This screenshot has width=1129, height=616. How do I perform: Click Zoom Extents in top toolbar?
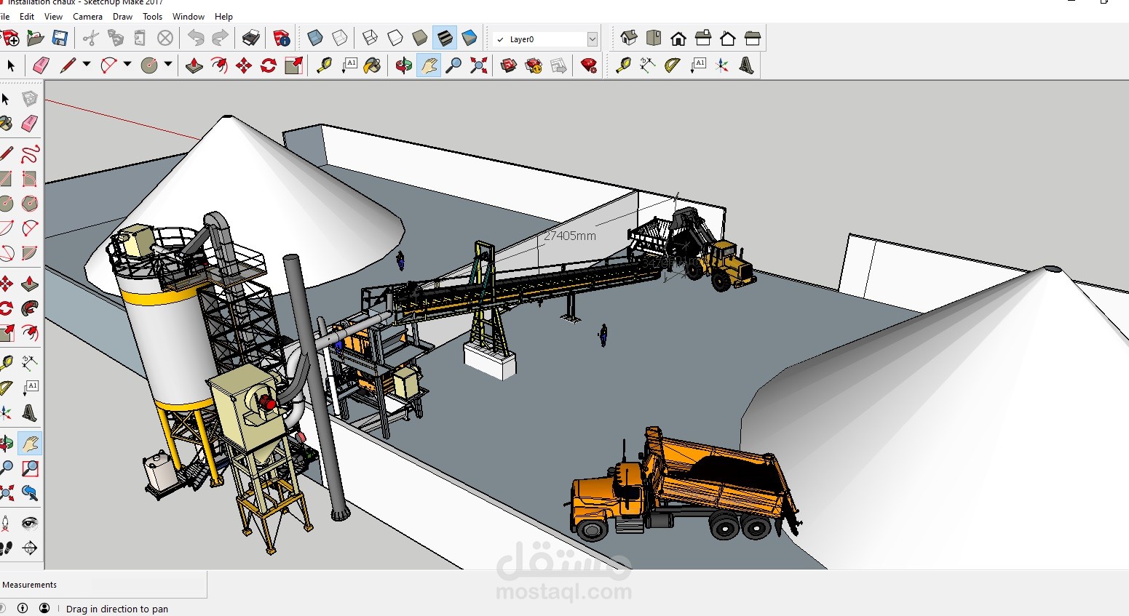(x=478, y=65)
